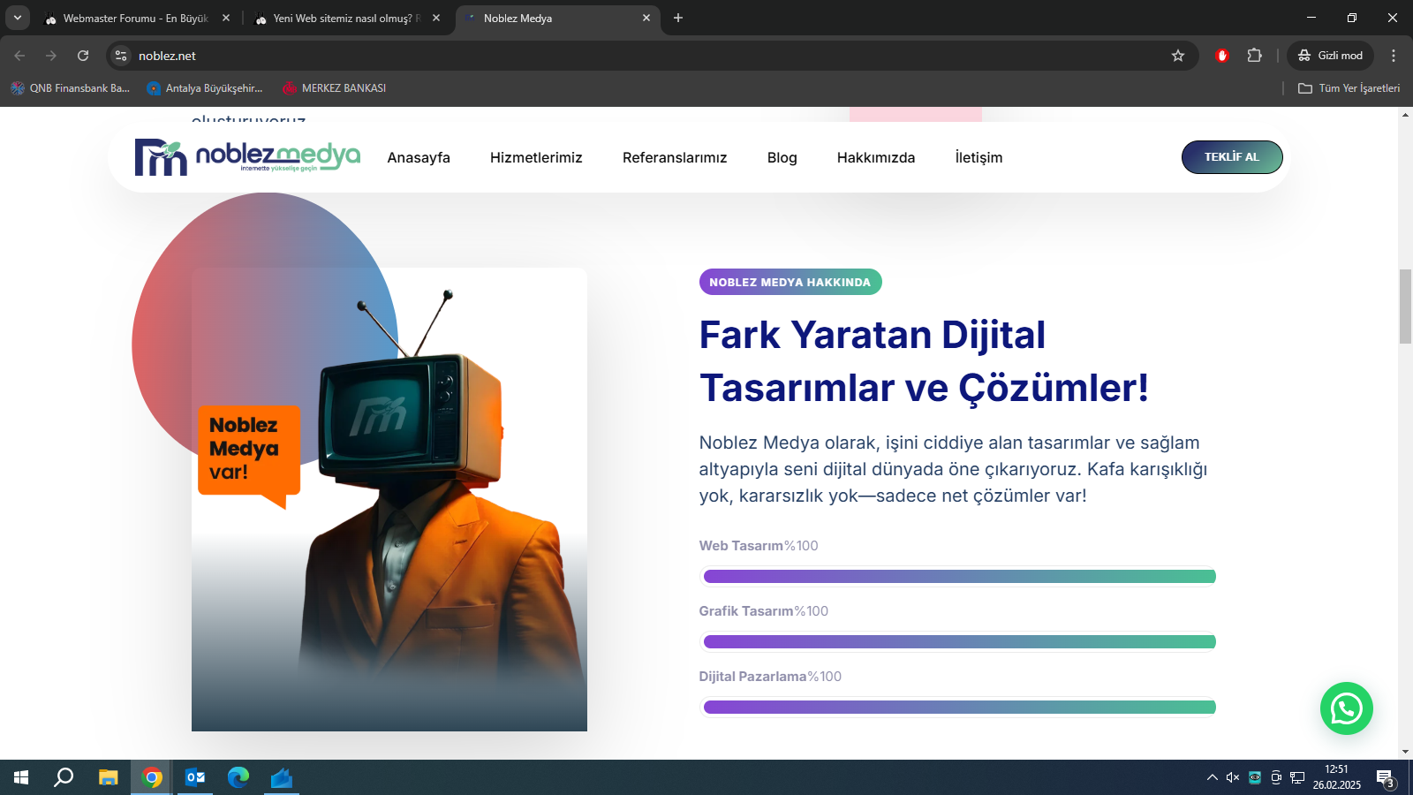Launch Microsoft Edge from the taskbar
The width and height of the screenshot is (1413, 795).
point(238,777)
